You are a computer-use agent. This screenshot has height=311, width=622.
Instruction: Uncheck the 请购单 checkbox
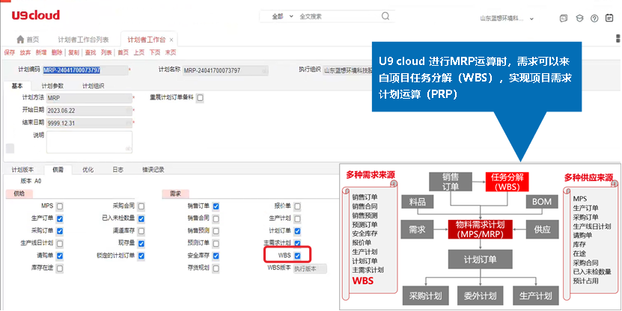click(59, 256)
